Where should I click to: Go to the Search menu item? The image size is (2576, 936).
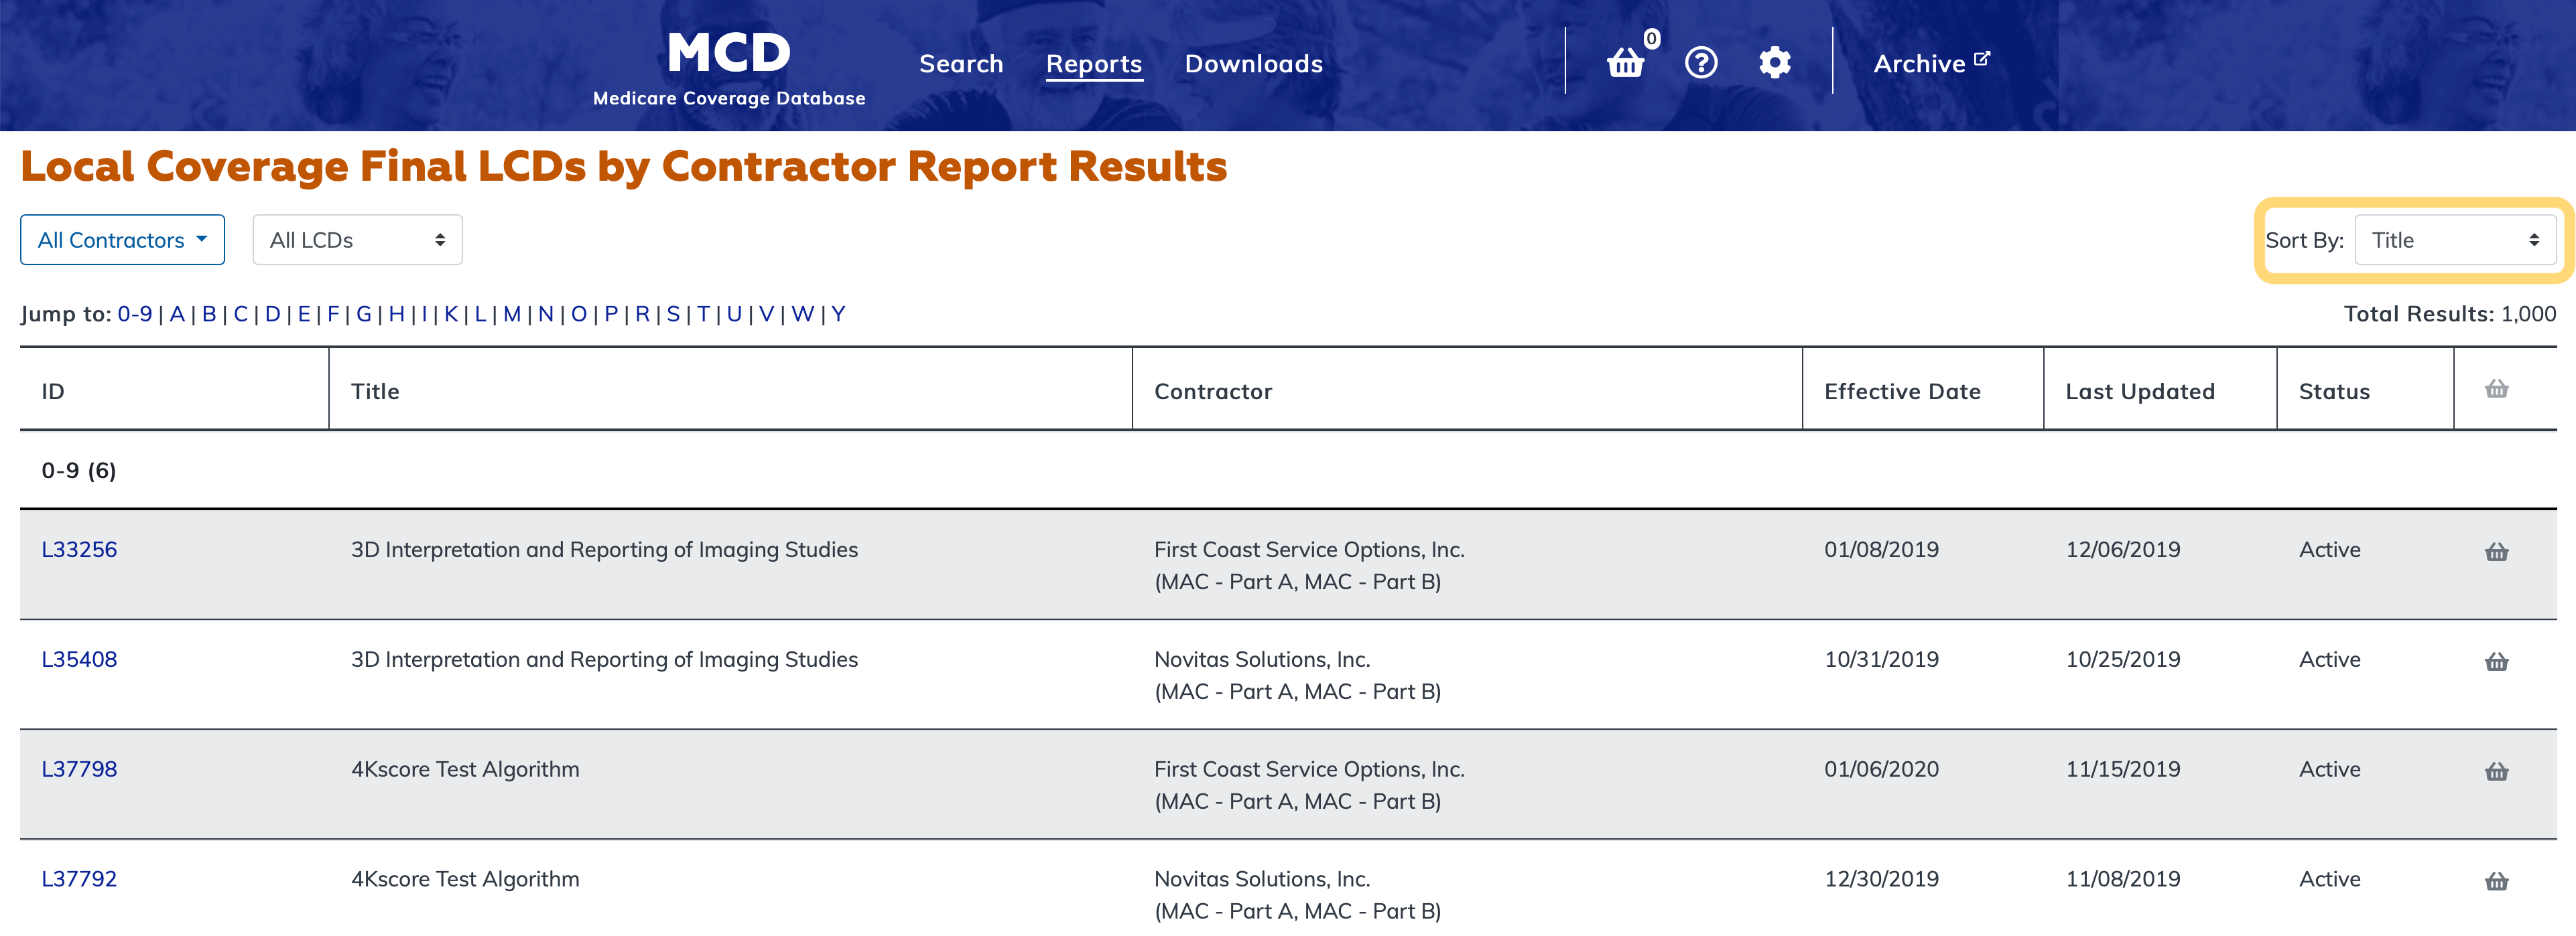tap(960, 64)
